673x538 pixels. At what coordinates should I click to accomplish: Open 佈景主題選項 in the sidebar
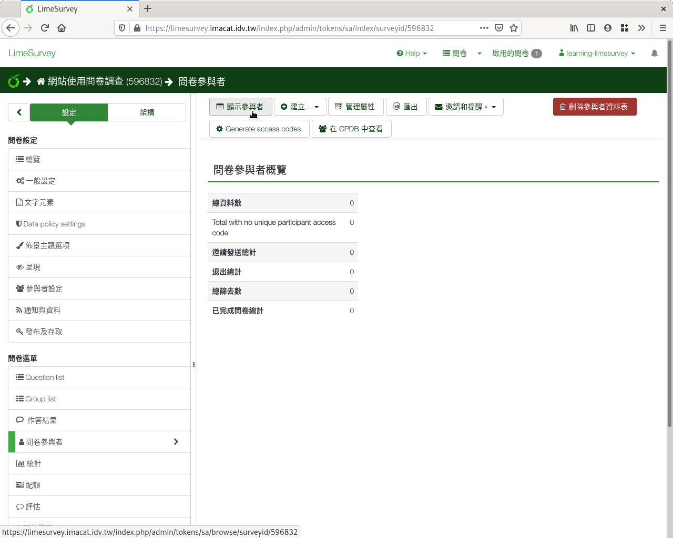click(x=99, y=245)
